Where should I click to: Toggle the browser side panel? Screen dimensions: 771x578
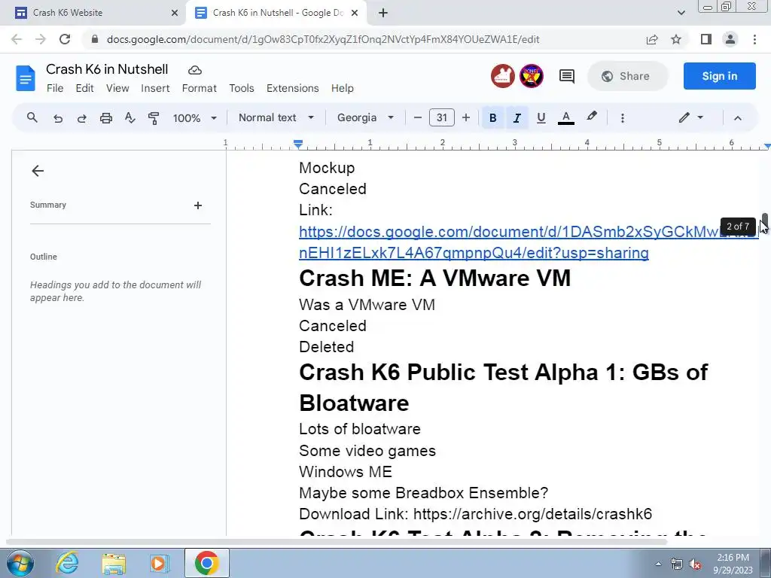[x=706, y=39]
